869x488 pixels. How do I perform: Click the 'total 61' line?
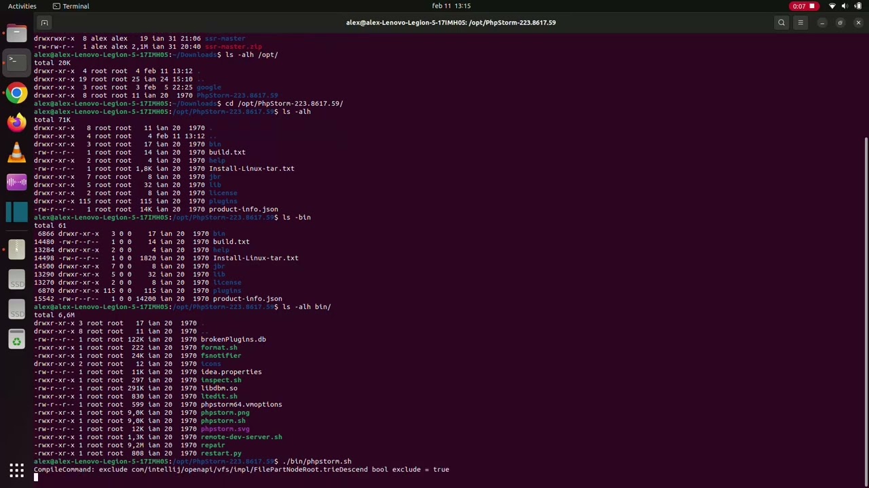[x=50, y=226]
